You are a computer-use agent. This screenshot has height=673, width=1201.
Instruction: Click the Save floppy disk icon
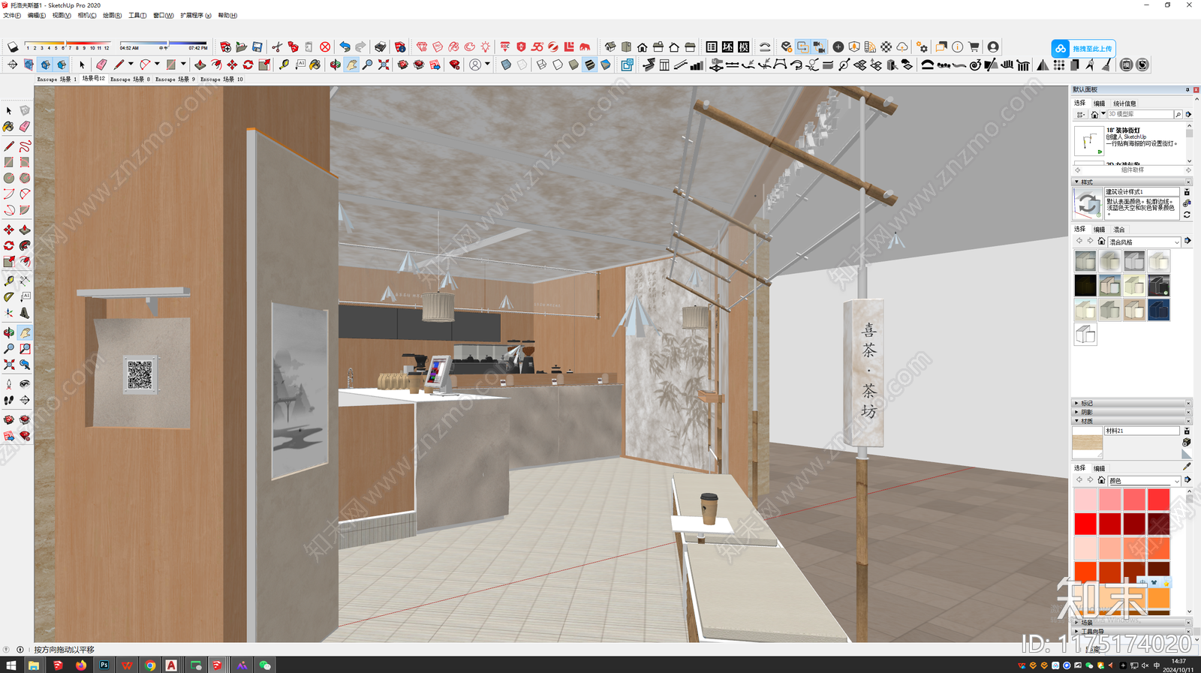(257, 47)
